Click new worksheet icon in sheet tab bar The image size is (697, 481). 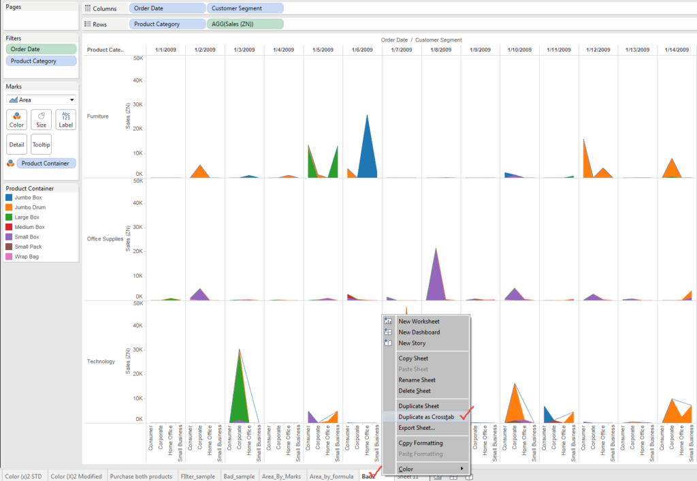[438, 477]
